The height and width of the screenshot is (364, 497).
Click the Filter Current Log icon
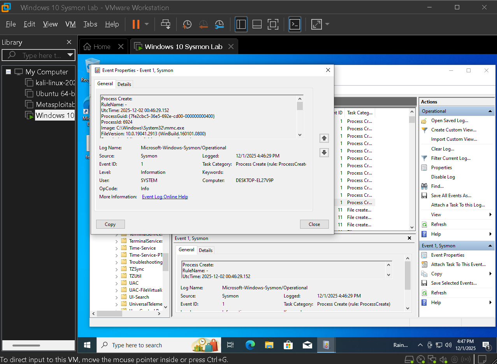[425, 158]
